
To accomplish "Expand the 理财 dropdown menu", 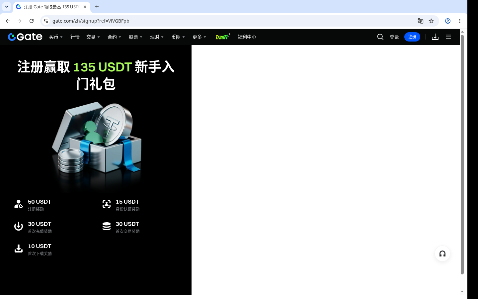I will click(x=157, y=37).
